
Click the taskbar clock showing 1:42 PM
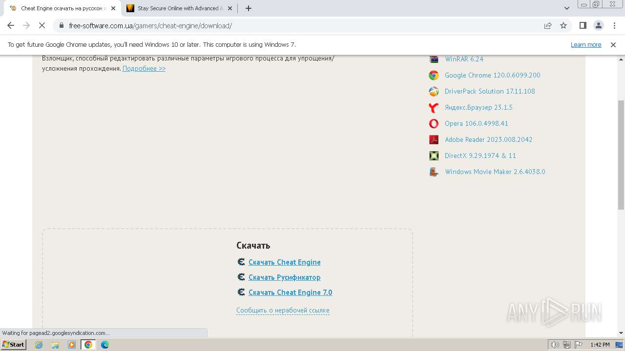[x=600, y=345]
